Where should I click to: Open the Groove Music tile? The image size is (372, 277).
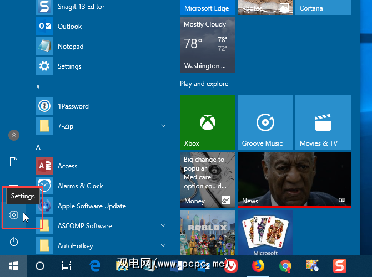pyautogui.click(x=265, y=122)
